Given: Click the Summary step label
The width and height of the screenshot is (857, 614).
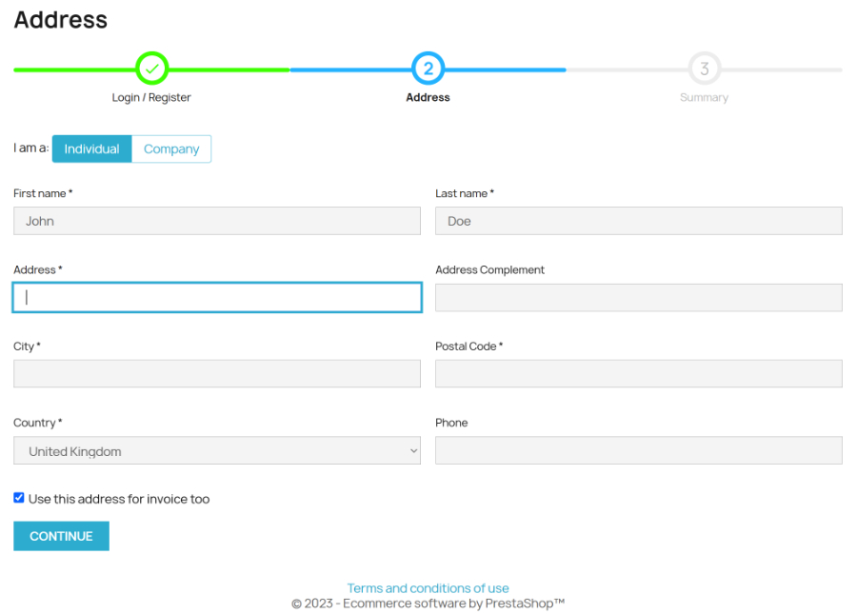Looking at the screenshot, I should pyautogui.click(x=704, y=97).
